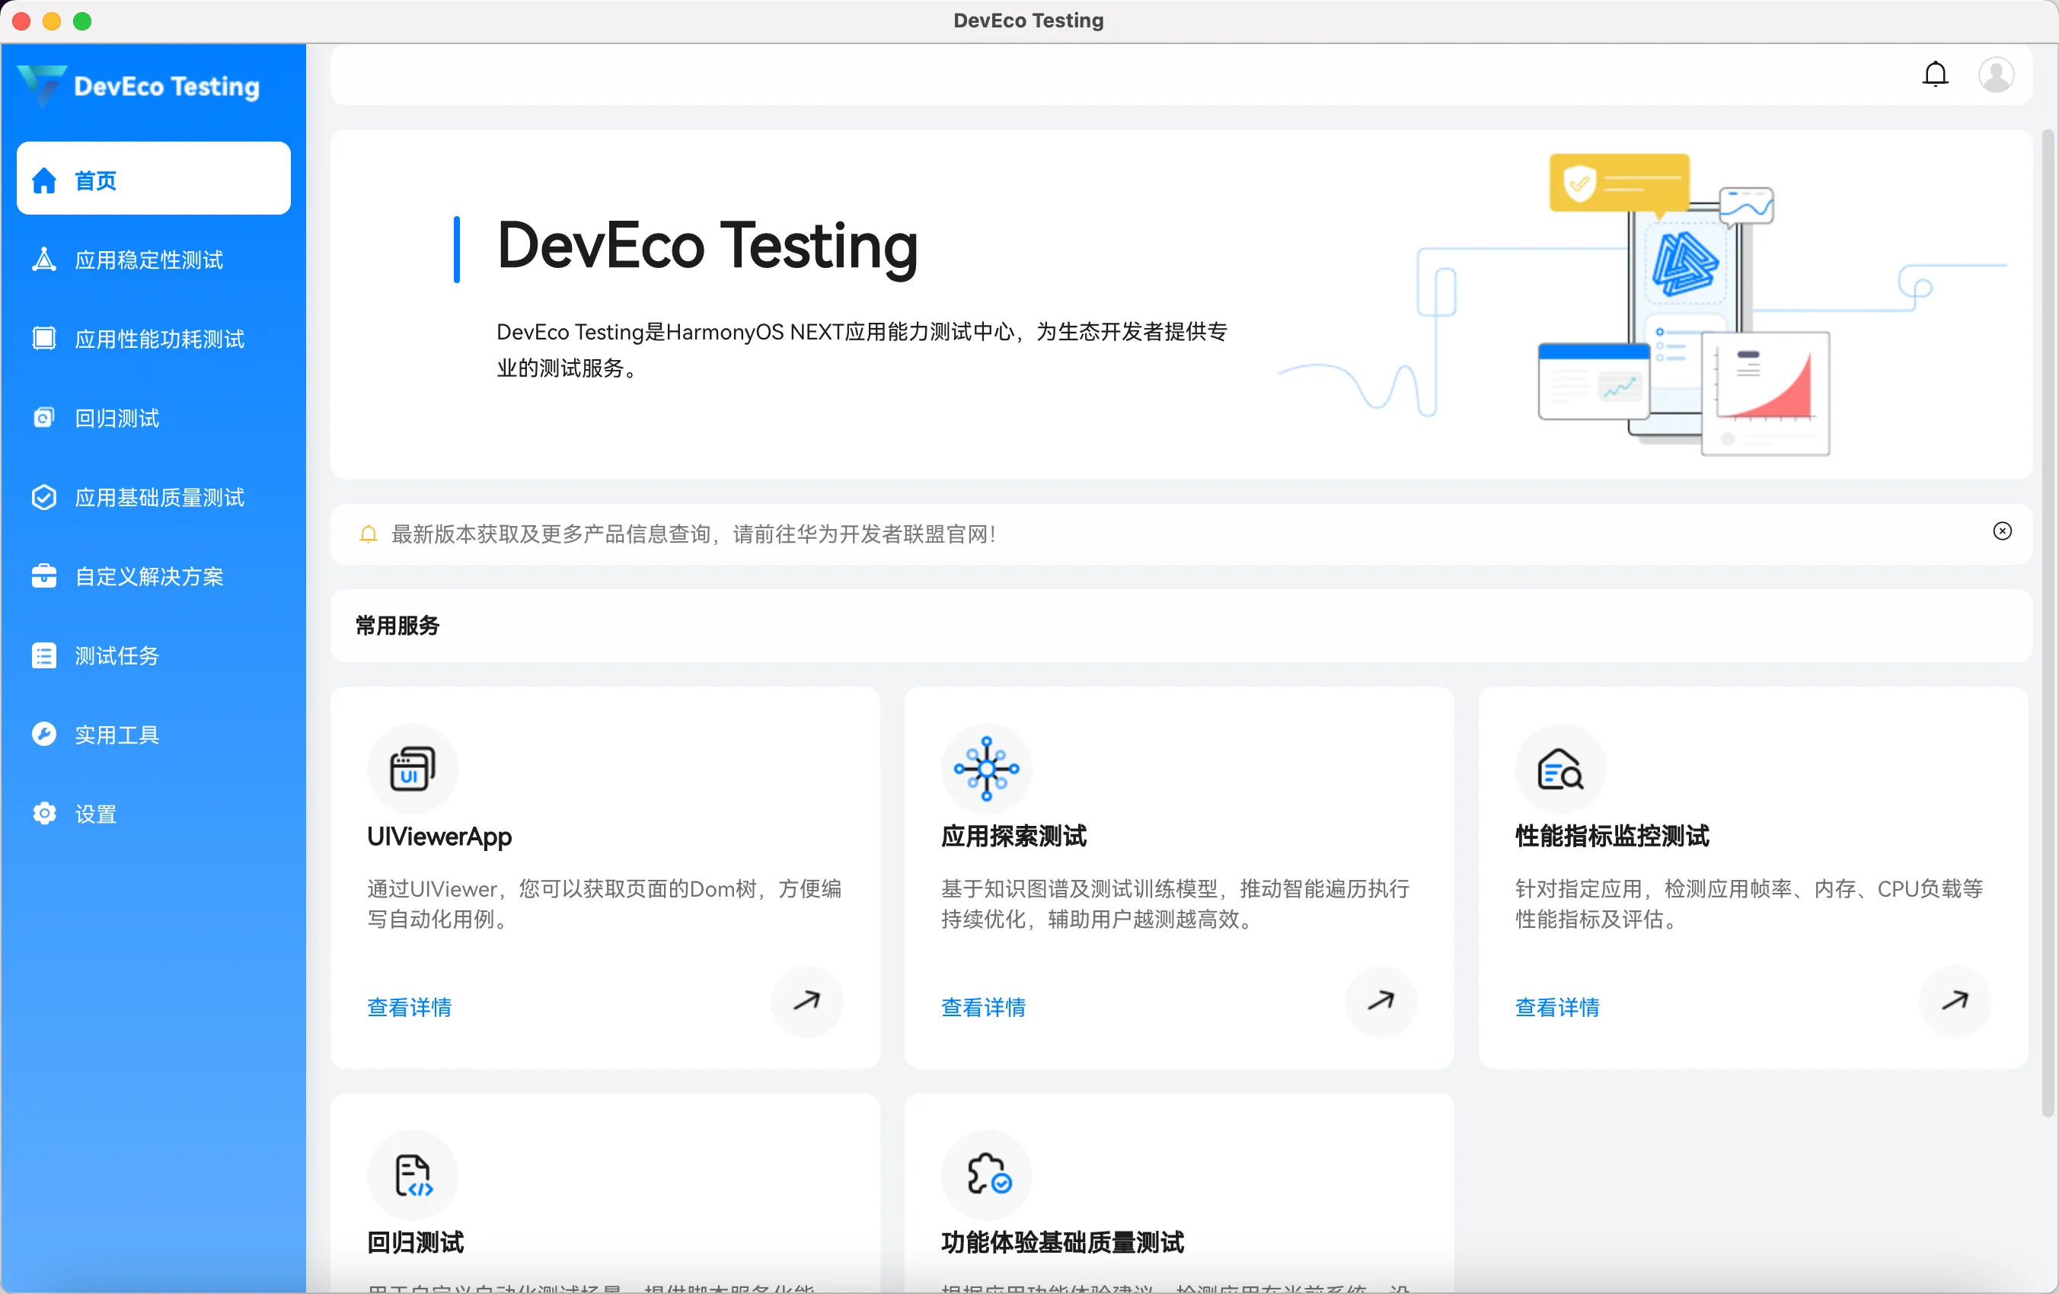Click the 功能体验基础质量测试 card icon
The image size is (2059, 1294).
[x=986, y=1174]
